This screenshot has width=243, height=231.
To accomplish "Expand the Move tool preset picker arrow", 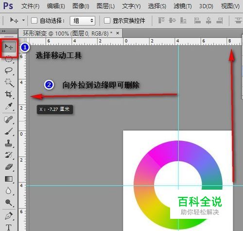I will click(23, 20).
